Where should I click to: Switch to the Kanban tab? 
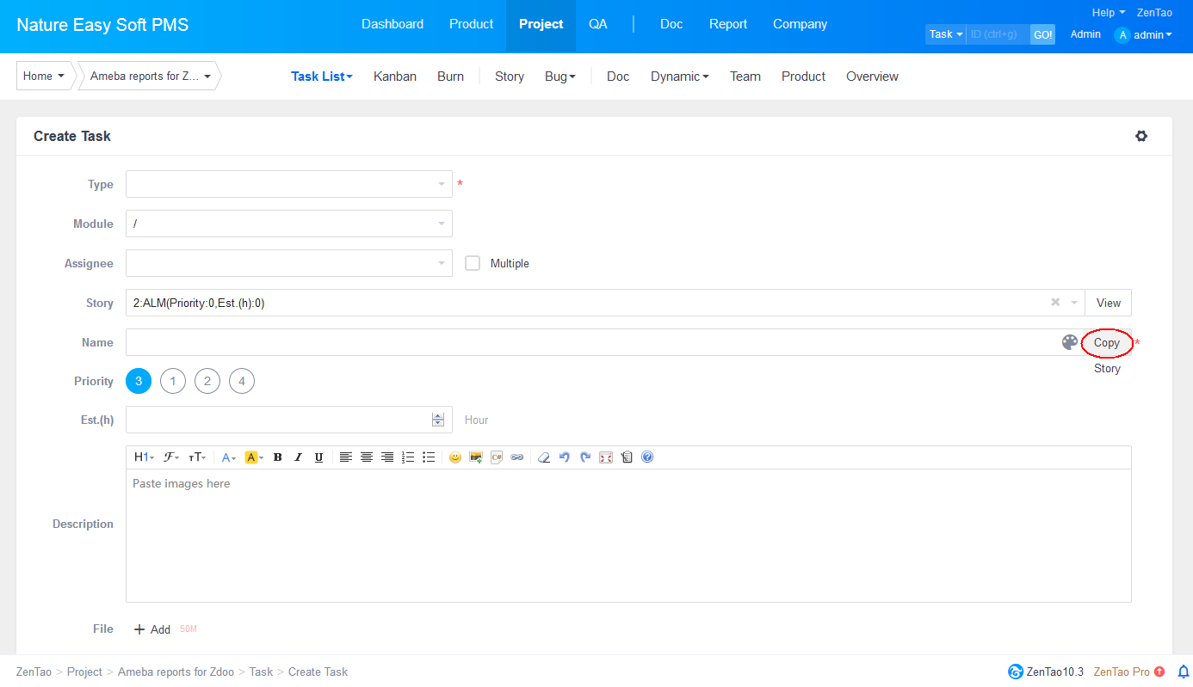[x=395, y=77]
